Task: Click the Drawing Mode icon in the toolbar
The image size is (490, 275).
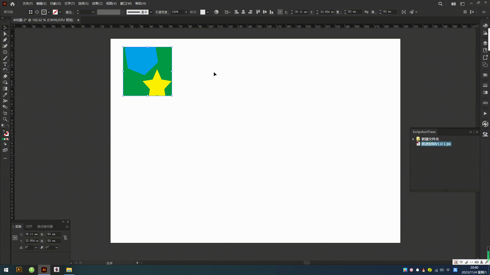Action: pyautogui.click(x=5, y=144)
